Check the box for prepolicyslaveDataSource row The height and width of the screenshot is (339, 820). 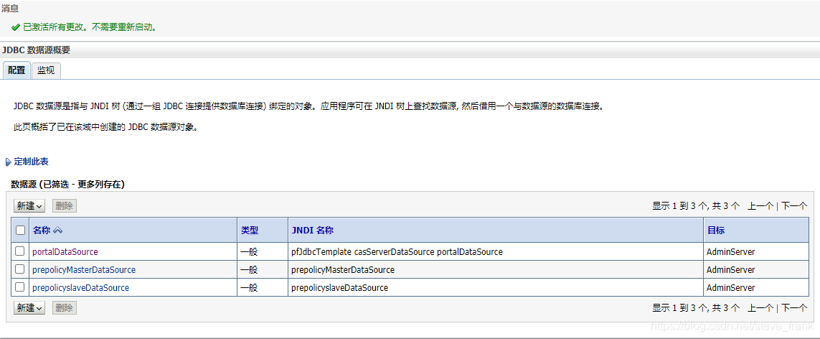[x=20, y=287]
